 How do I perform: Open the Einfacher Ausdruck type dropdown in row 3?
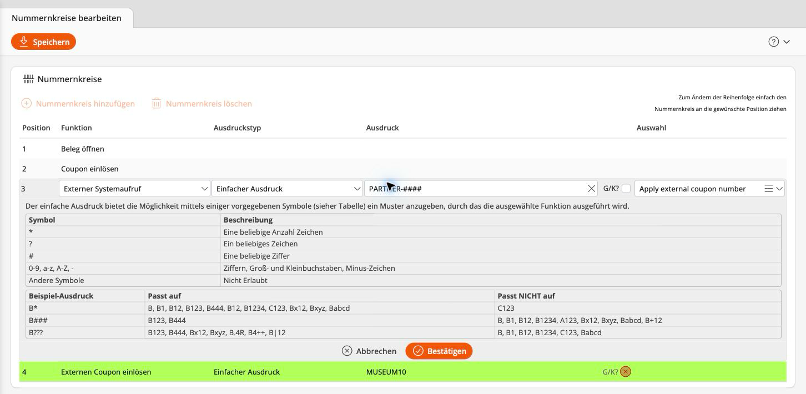(x=287, y=189)
